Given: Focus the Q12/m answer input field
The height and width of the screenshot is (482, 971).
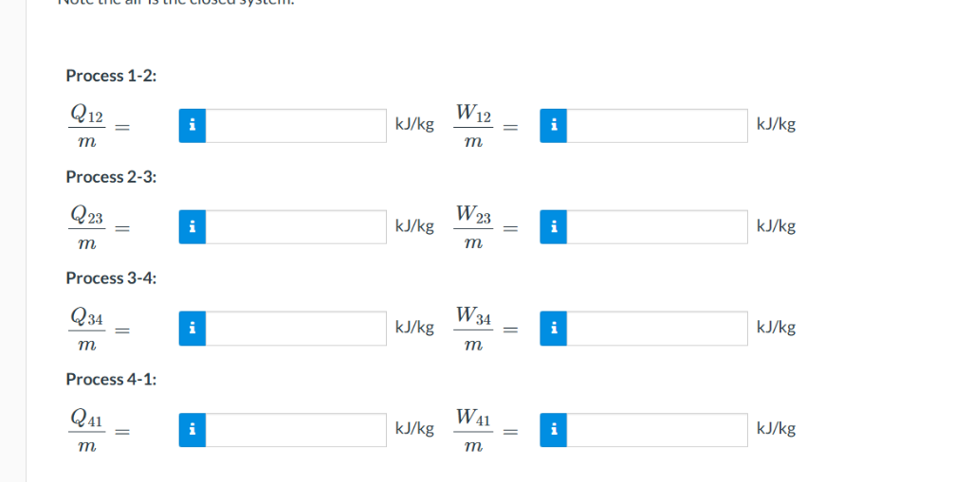Looking at the screenshot, I should tap(296, 126).
